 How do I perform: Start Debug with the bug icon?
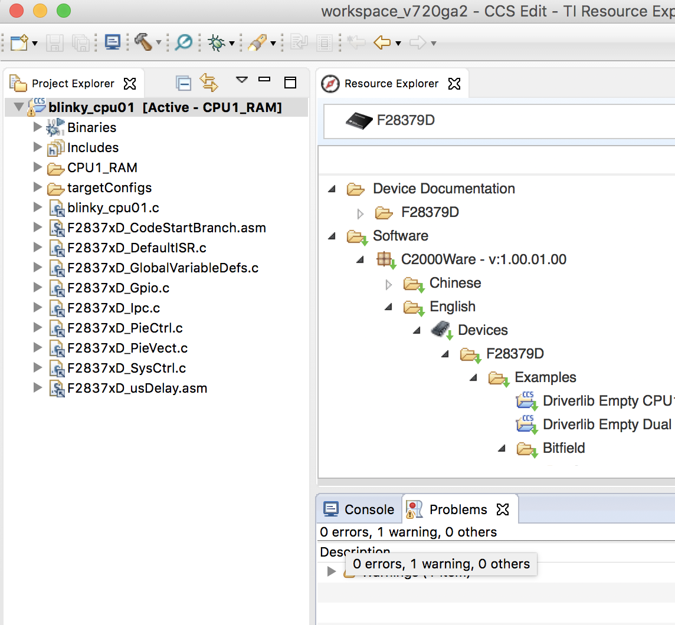[217, 42]
